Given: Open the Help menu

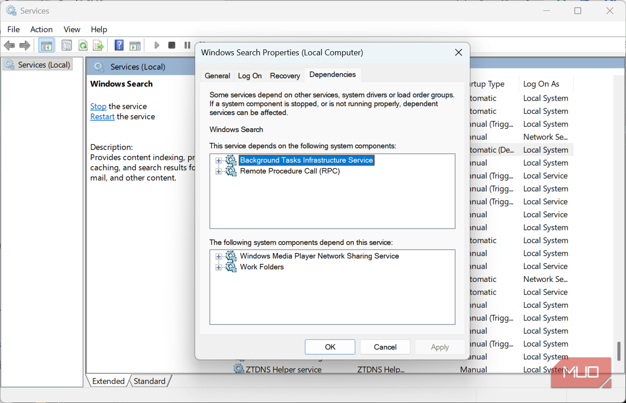Looking at the screenshot, I should 99,29.
